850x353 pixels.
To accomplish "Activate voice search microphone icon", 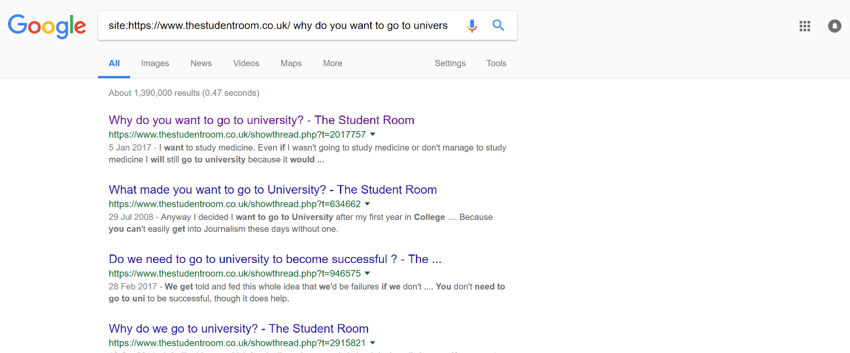I will [472, 25].
